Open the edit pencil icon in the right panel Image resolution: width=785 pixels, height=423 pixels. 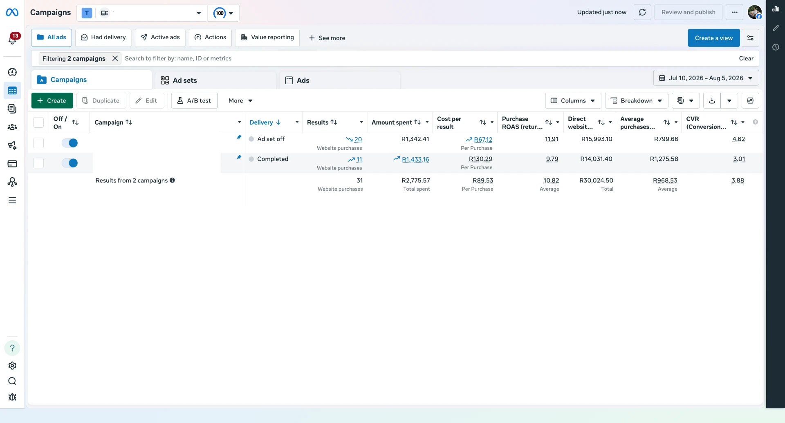pos(776,28)
